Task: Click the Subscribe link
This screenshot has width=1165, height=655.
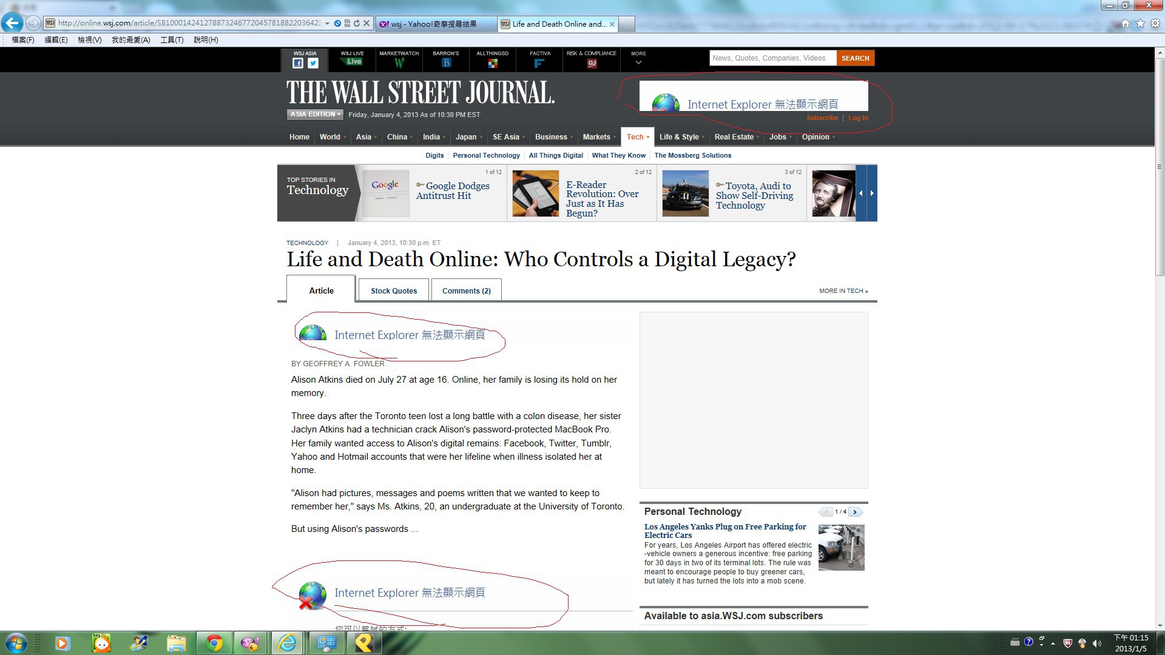Action: coord(822,118)
